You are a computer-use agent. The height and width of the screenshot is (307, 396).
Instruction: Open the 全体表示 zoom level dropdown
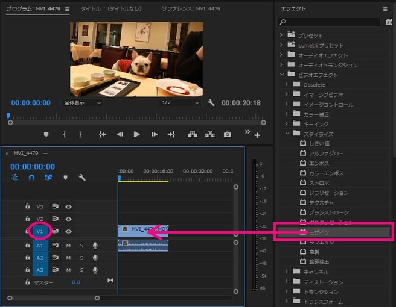pyautogui.click(x=83, y=103)
